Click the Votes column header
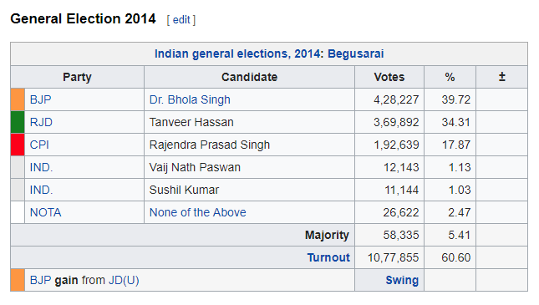This screenshot has width=539, height=305. pos(389,77)
